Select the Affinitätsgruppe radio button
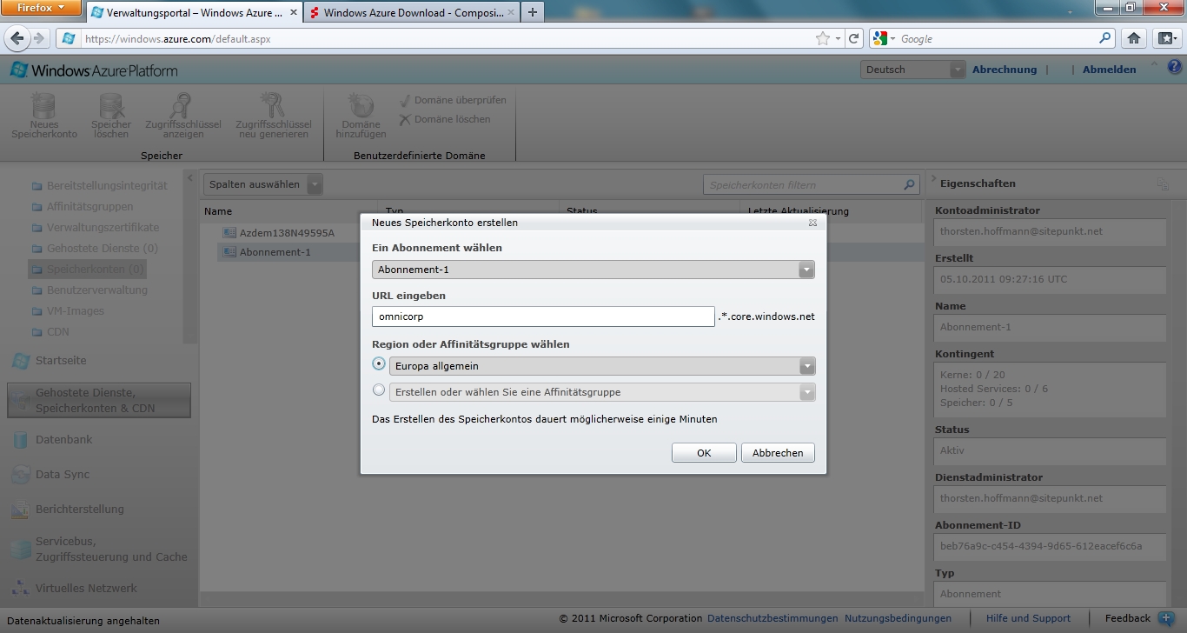The height and width of the screenshot is (633, 1187). [x=379, y=390]
